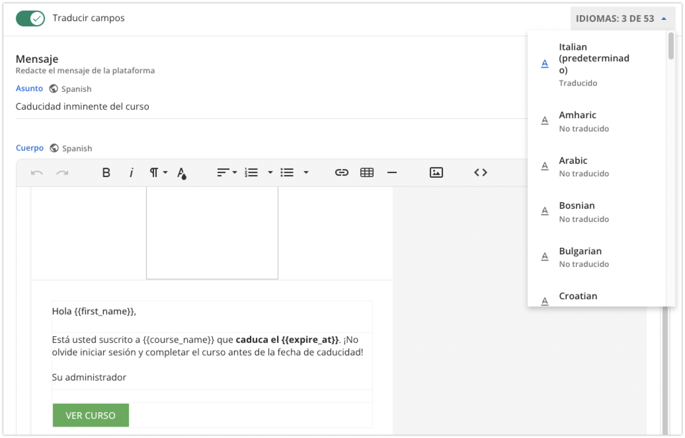Screen dimensions: 685x438
Task: Click the Bold formatting icon
Action: coord(106,172)
